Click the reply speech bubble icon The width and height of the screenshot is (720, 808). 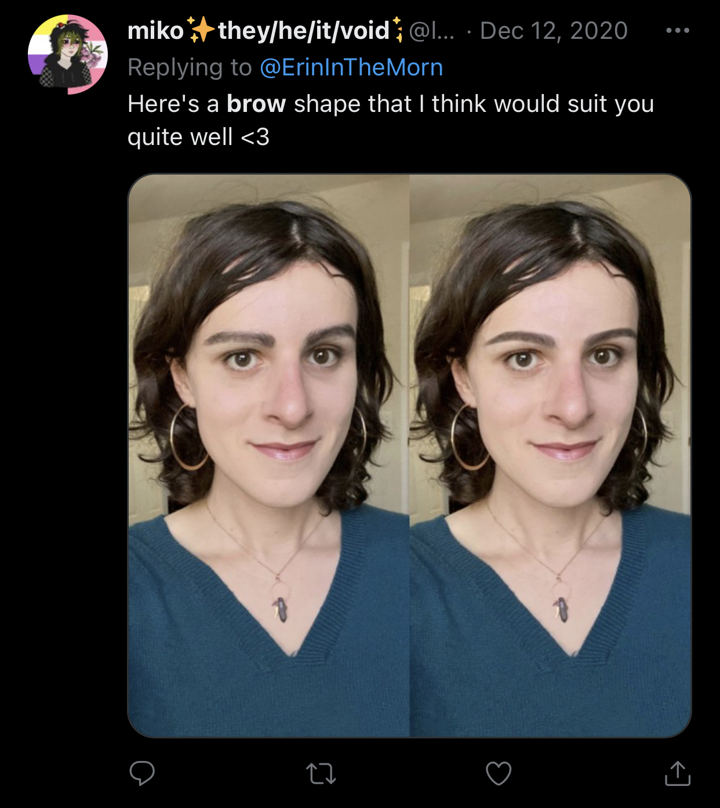click(x=142, y=773)
